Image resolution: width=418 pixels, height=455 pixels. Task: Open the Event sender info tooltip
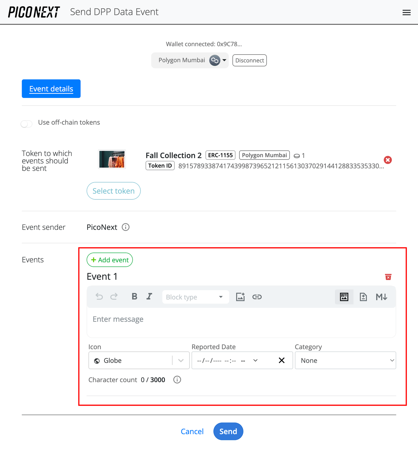click(126, 227)
